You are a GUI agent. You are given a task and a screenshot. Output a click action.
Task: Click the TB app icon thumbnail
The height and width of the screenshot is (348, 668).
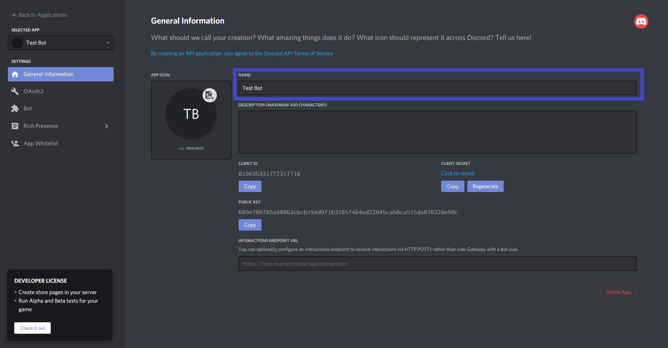[x=191, y=114]
